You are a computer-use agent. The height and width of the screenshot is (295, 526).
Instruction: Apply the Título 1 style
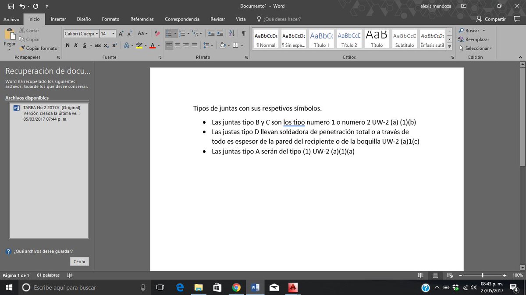pyautogui.click(x=321, y=39)
